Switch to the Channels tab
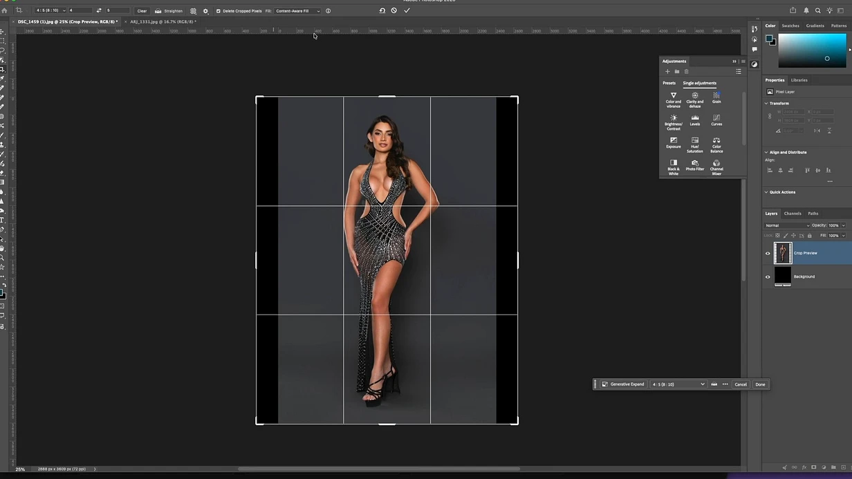The image size is (852, 479). pyautogui.click(x=793, y=214)
